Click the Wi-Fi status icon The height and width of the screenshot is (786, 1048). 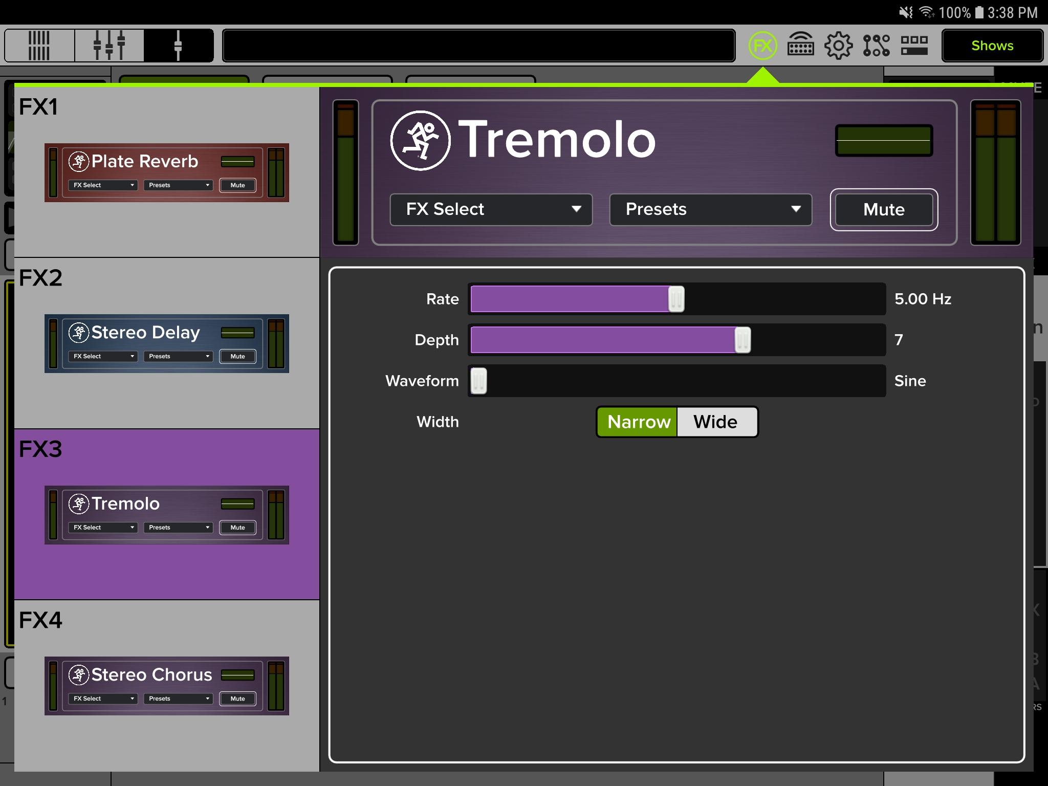click(927, 12)
